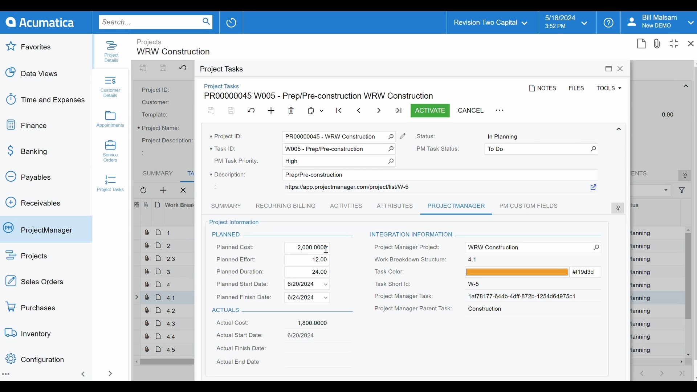The width and height of the screenshot is (697, 392).
Task: Open Customer Details from the side panel
Action: [110, 86]
